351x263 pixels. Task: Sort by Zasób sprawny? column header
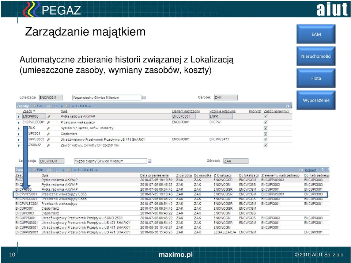pos(276,111)
